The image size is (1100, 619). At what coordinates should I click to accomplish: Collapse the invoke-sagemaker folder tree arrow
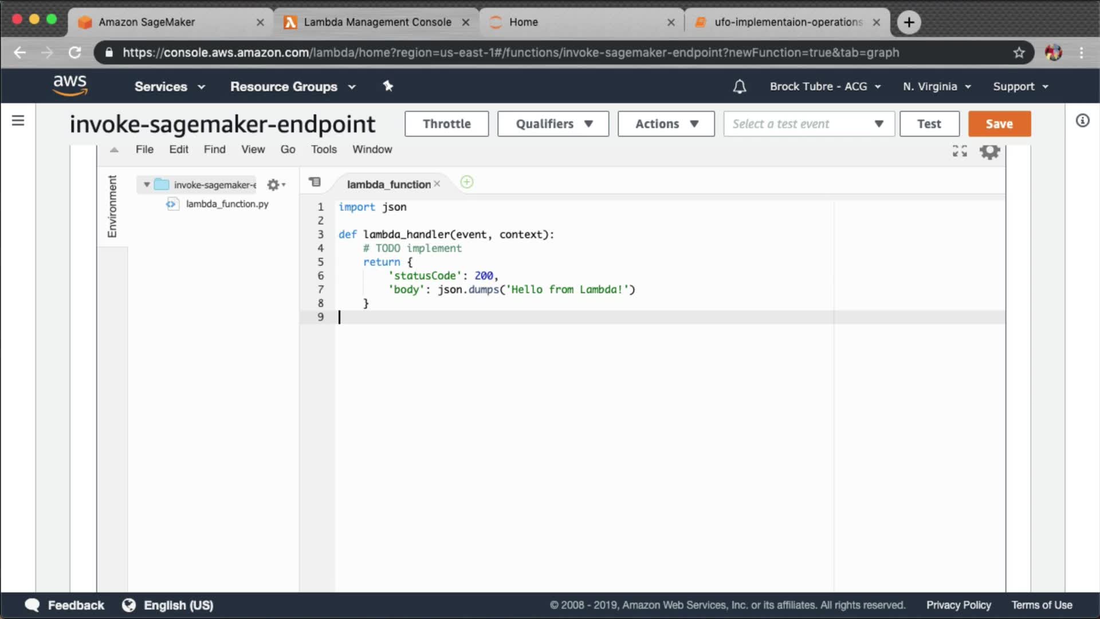click(x=147, y=185)
